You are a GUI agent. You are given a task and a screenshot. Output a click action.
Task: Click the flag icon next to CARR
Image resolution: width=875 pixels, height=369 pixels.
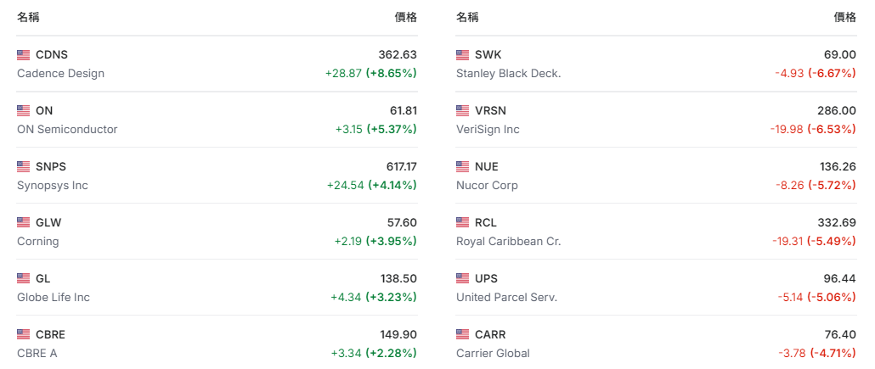462,335
